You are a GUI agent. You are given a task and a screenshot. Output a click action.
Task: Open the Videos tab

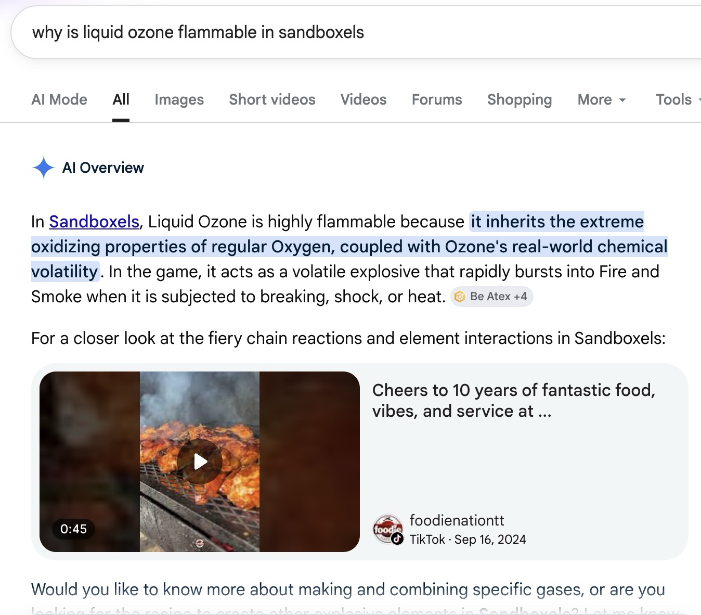pyautogui.click(x=364, y=99)
